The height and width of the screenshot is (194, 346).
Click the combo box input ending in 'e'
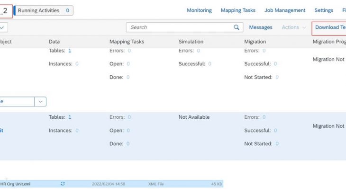click(x=17, y=102)
